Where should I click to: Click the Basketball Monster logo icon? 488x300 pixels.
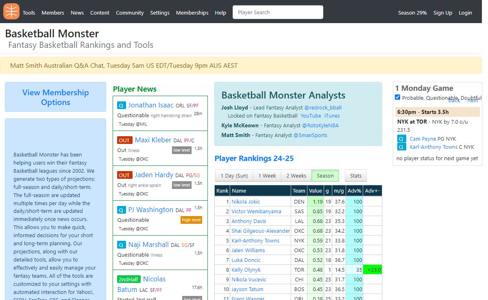[x=11, y=11]
